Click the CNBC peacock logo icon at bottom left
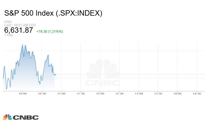 pos(7,117)
